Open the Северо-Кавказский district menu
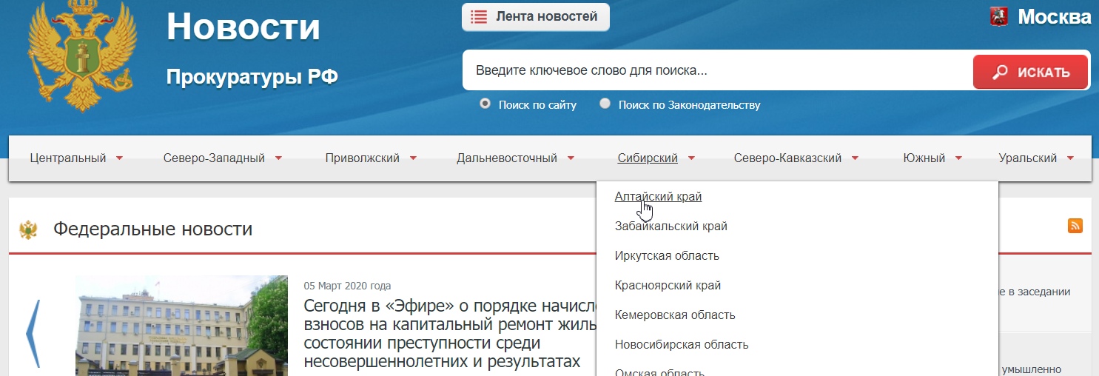 pyautogui.click(x=787, y=158)
